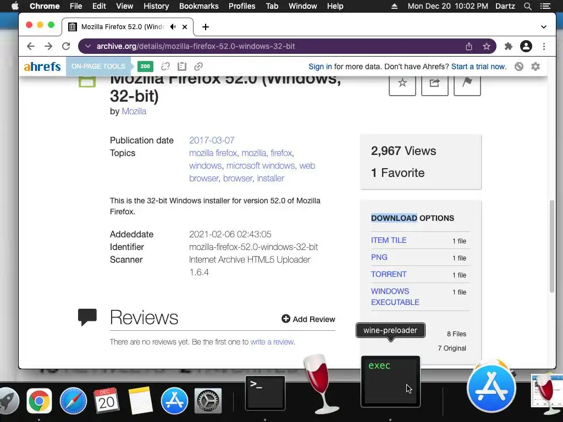The height and width of the screenshot is (422, 563).
Task: Open the web browser topic link
Action: (x=252, y=172)
